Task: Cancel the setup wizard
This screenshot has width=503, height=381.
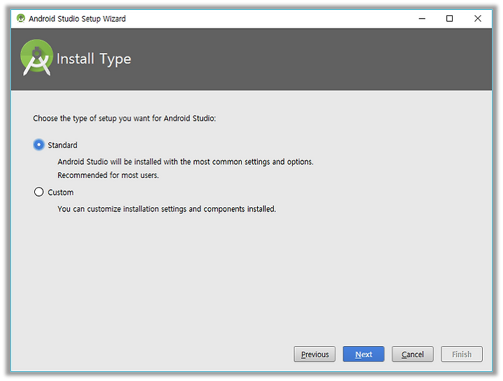Action: coord(413,354)
